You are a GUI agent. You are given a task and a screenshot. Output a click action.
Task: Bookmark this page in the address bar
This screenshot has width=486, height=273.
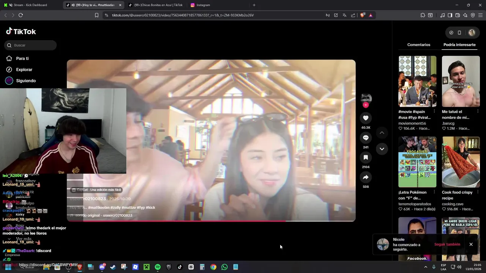(x=96, y=15)
